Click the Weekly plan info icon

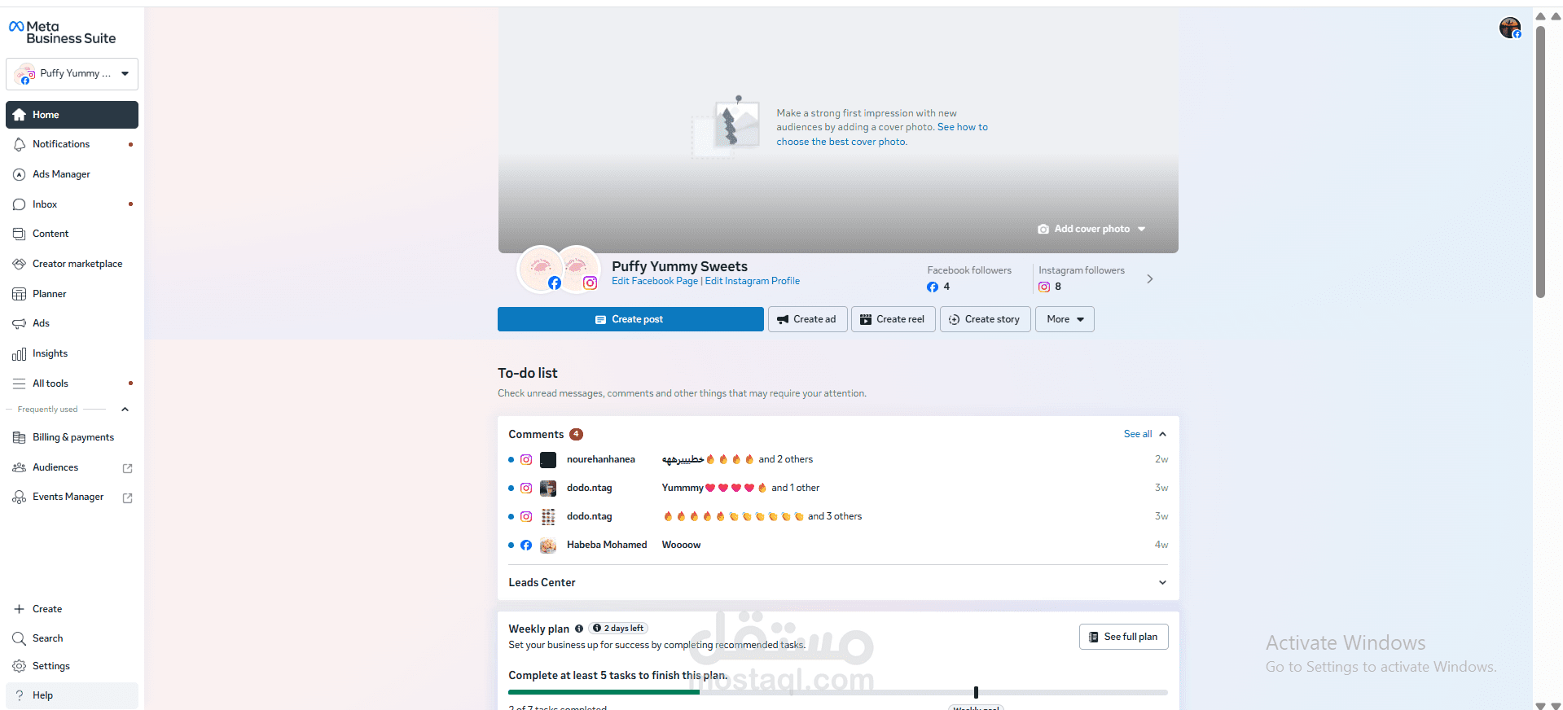[579, 629]
